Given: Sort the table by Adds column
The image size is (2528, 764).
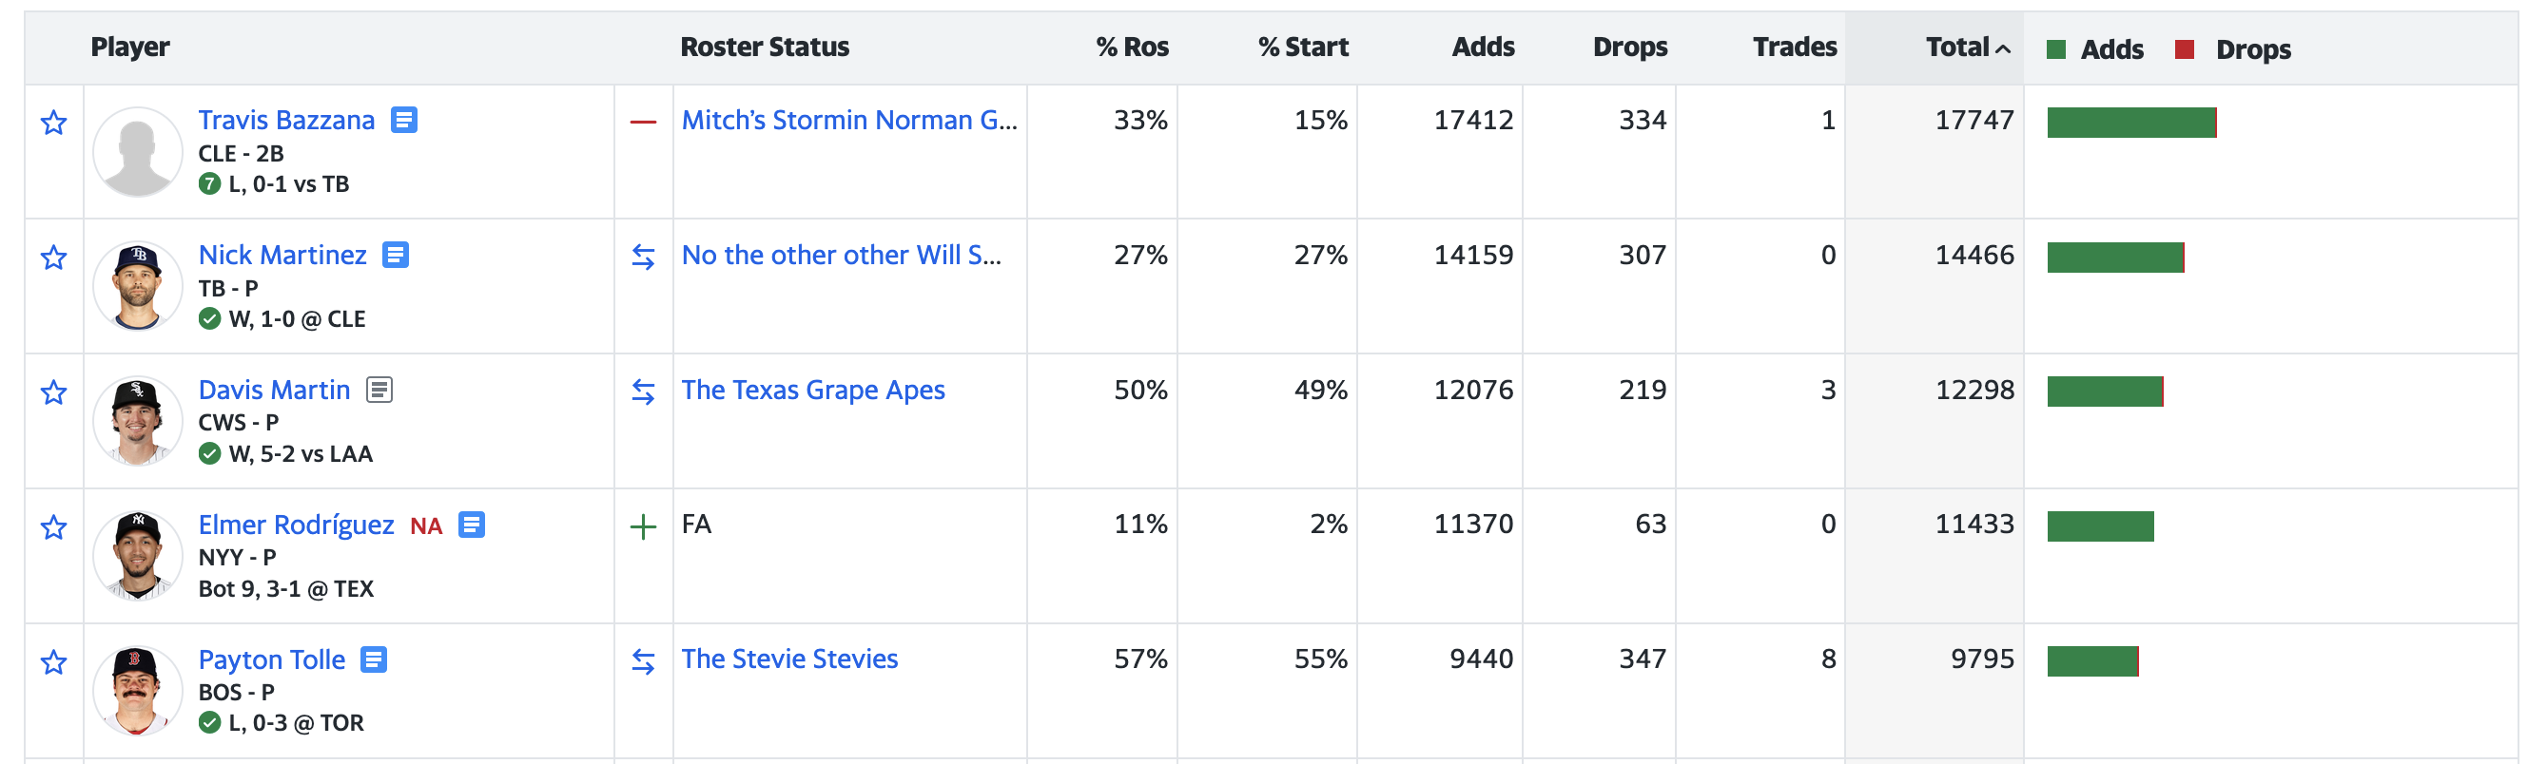Looking at the screenshot, I should (x=1482, y=48).
